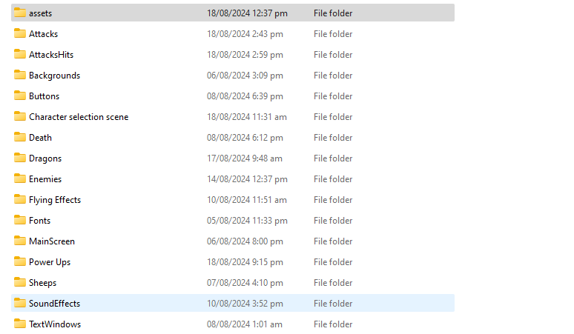This screenshot has width=574, height=334.
Task: Click the Flying Effects folder icon
Action: pyautogui.click(x=20, y=199)
